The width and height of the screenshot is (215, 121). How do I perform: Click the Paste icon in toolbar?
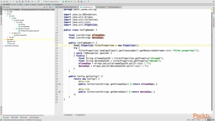click(x=23, y=1)
